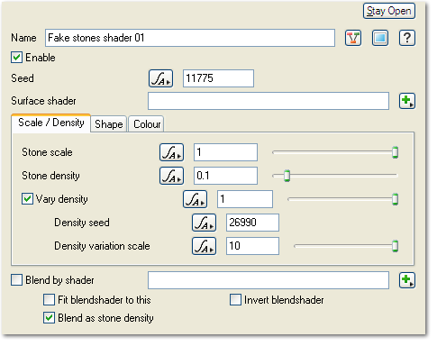Switch to the Shape tab
Viewport: 437px width, 346px height.
(x=109, y=124)
